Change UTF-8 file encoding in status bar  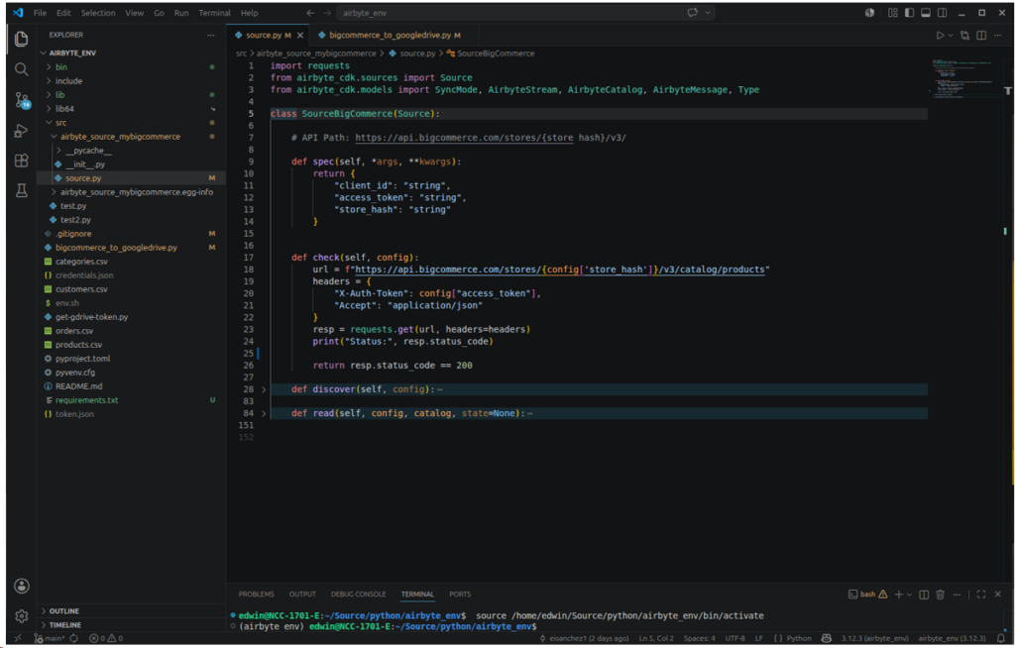pos(734,638)
